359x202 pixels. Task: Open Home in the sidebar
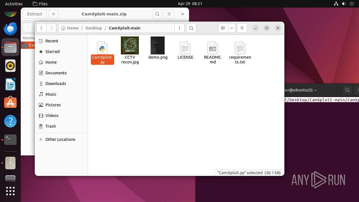tap(61, 62)
